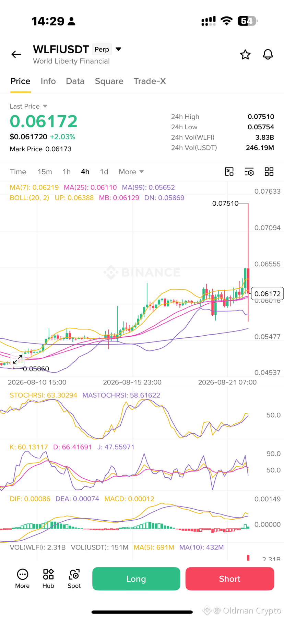This screenshot has width=284, height=619.
Task: Open the Hub icon
Action: click(x=48, y=578)
